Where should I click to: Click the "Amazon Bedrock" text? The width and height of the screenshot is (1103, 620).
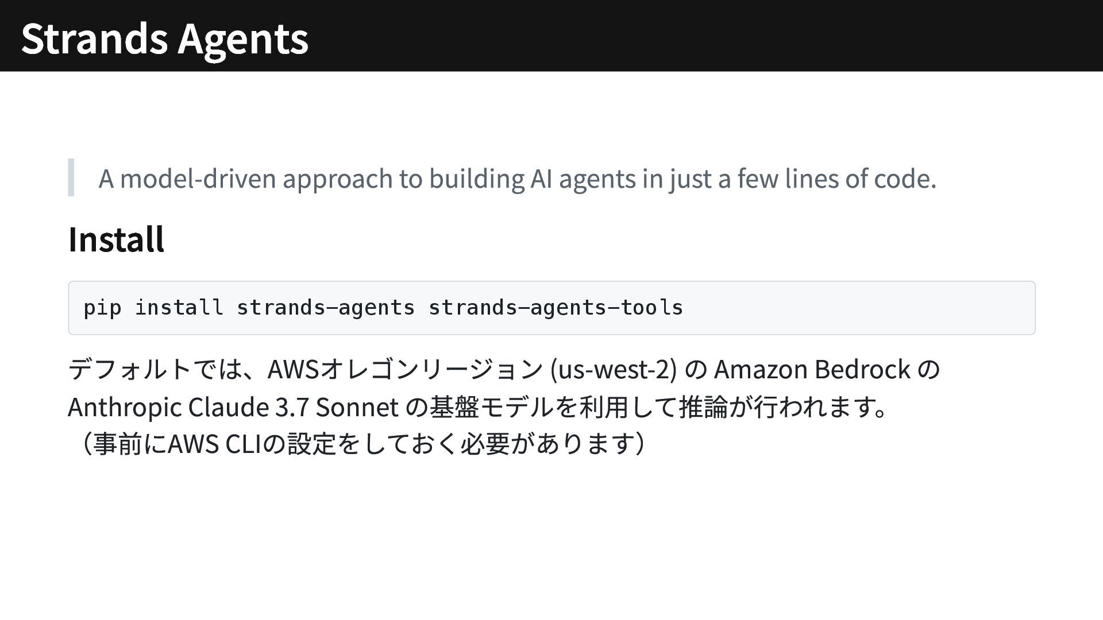[x=812, y=369]
